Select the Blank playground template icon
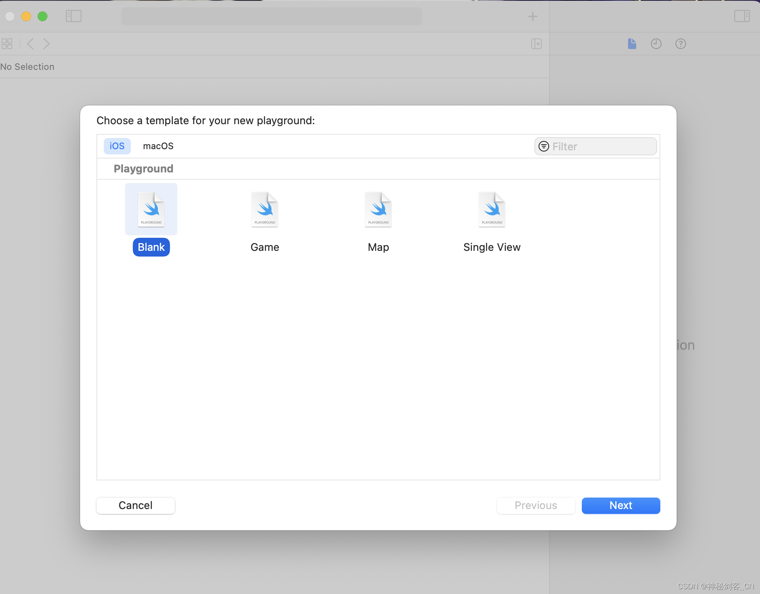Viewport: 760px width, 594px height. [151, 209]
